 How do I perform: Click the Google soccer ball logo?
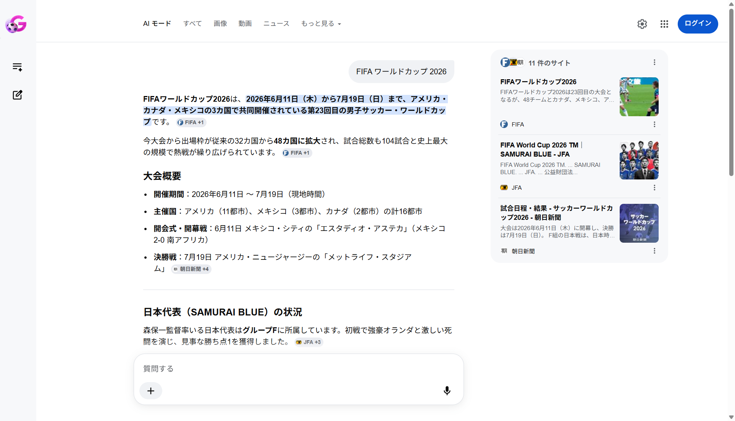[x=16, y=24]
